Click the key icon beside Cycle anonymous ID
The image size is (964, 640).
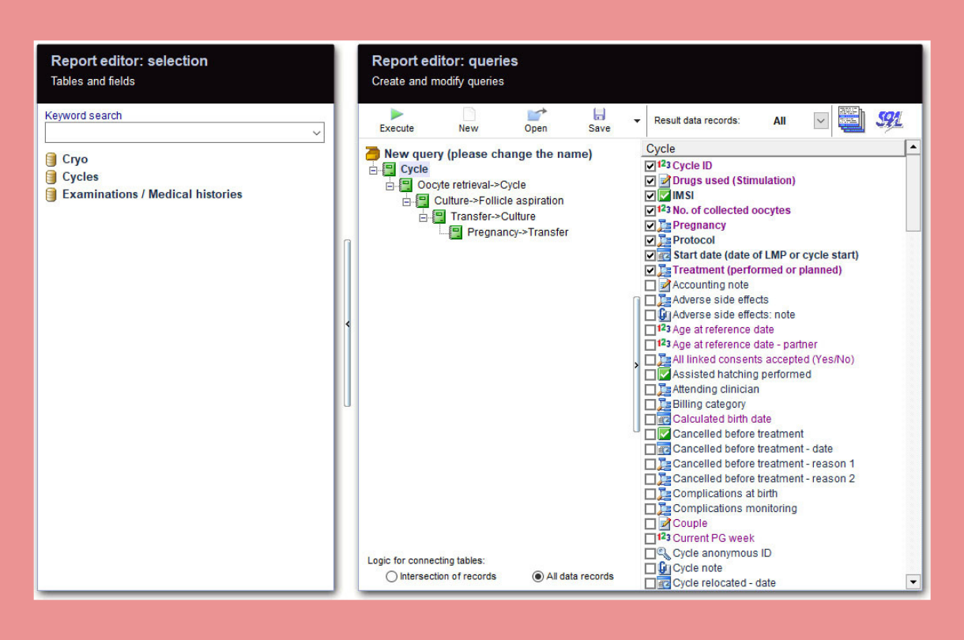click(664, 553)
